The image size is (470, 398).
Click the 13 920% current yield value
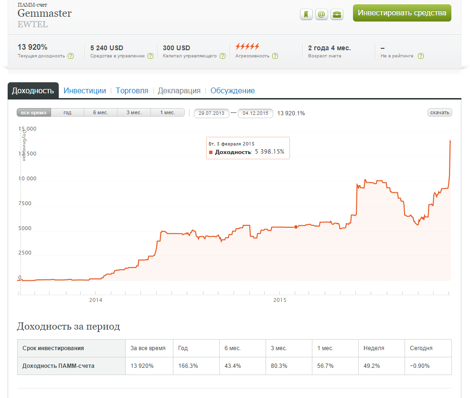pyautogui.click(x=32, y=47)
